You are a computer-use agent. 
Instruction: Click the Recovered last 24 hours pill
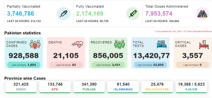tap(108, 65)
